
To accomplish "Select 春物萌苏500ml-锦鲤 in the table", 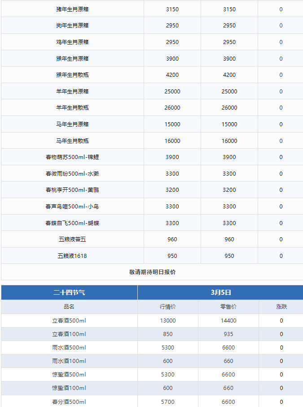I will [72, 157].
